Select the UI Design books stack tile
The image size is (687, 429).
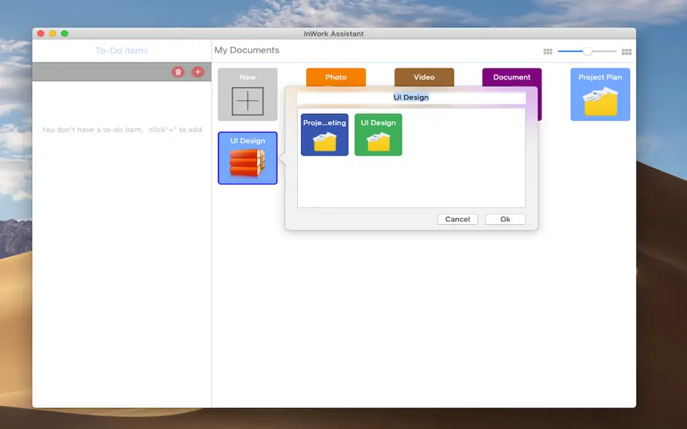click(247, 158)
